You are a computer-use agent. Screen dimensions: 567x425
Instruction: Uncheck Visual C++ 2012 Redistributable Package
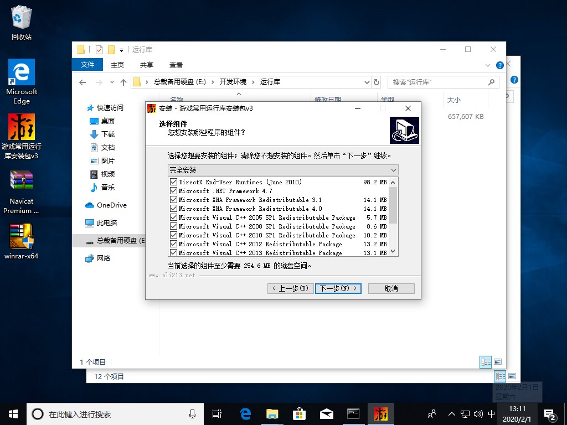click(173, 244)
